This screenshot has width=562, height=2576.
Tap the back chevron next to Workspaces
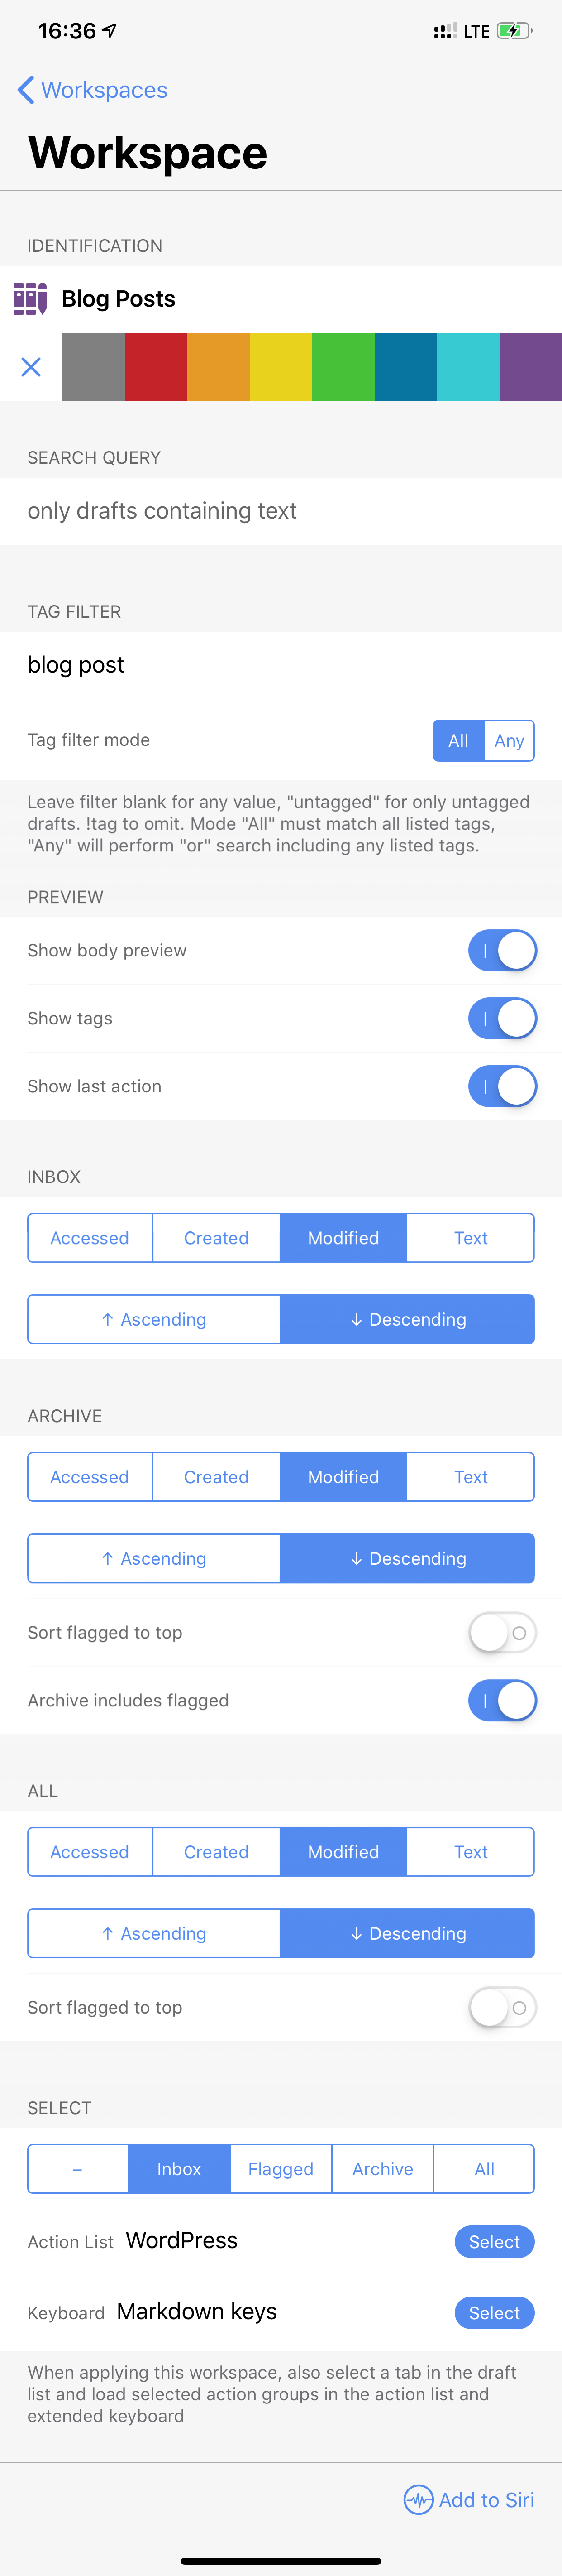(x=24, y=90)
